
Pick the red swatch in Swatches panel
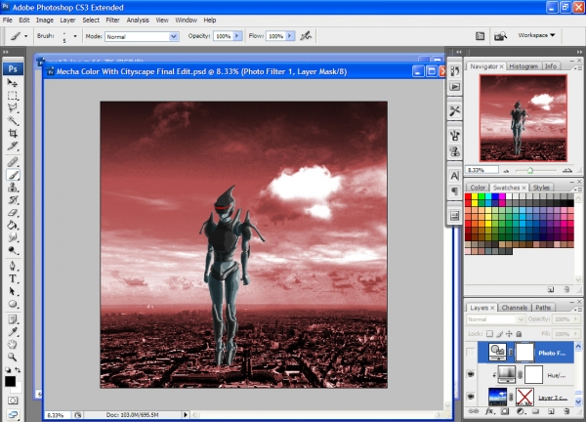point(468,196)
